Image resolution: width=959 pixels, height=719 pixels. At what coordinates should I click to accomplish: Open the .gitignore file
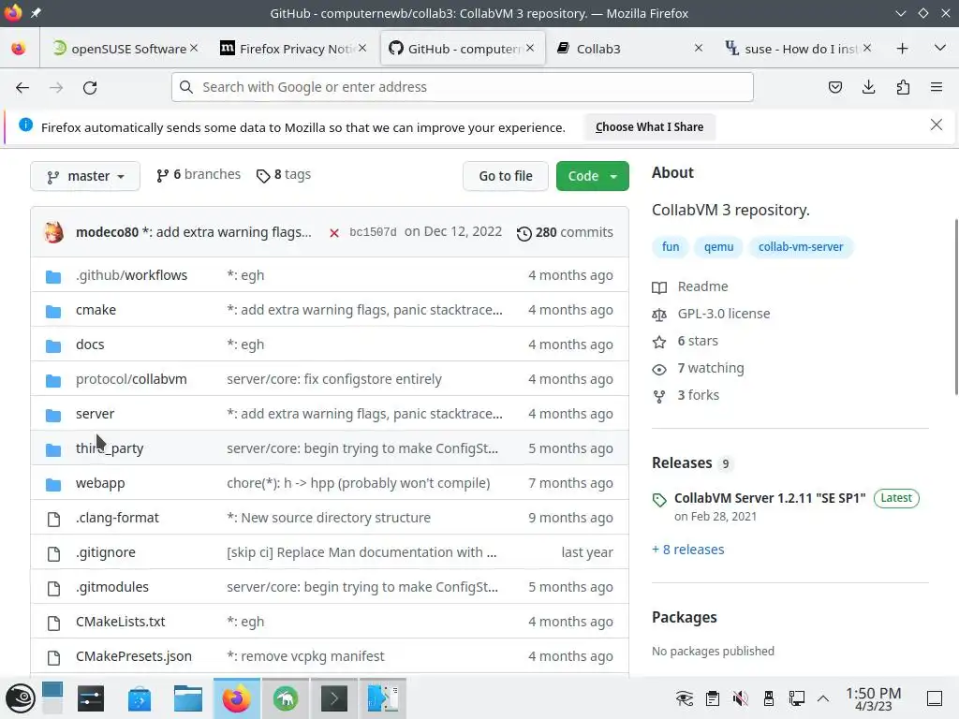pos(105,552)
